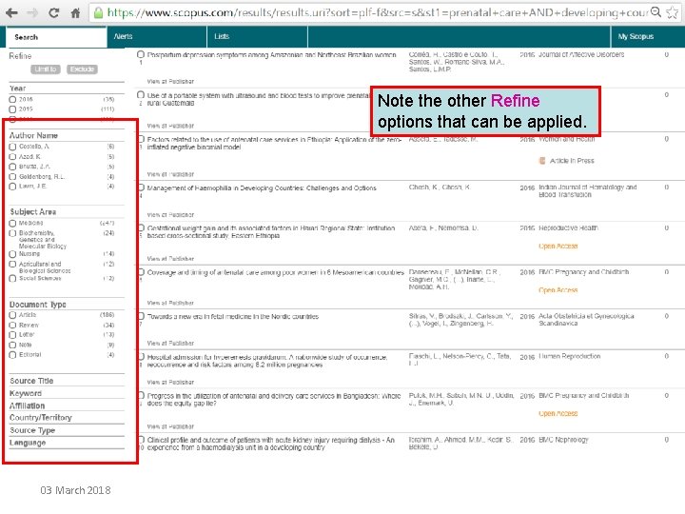Screen dimensions: 685x514
Task: Click View at Publisher under Postpartum article
Action: (170, 81)
